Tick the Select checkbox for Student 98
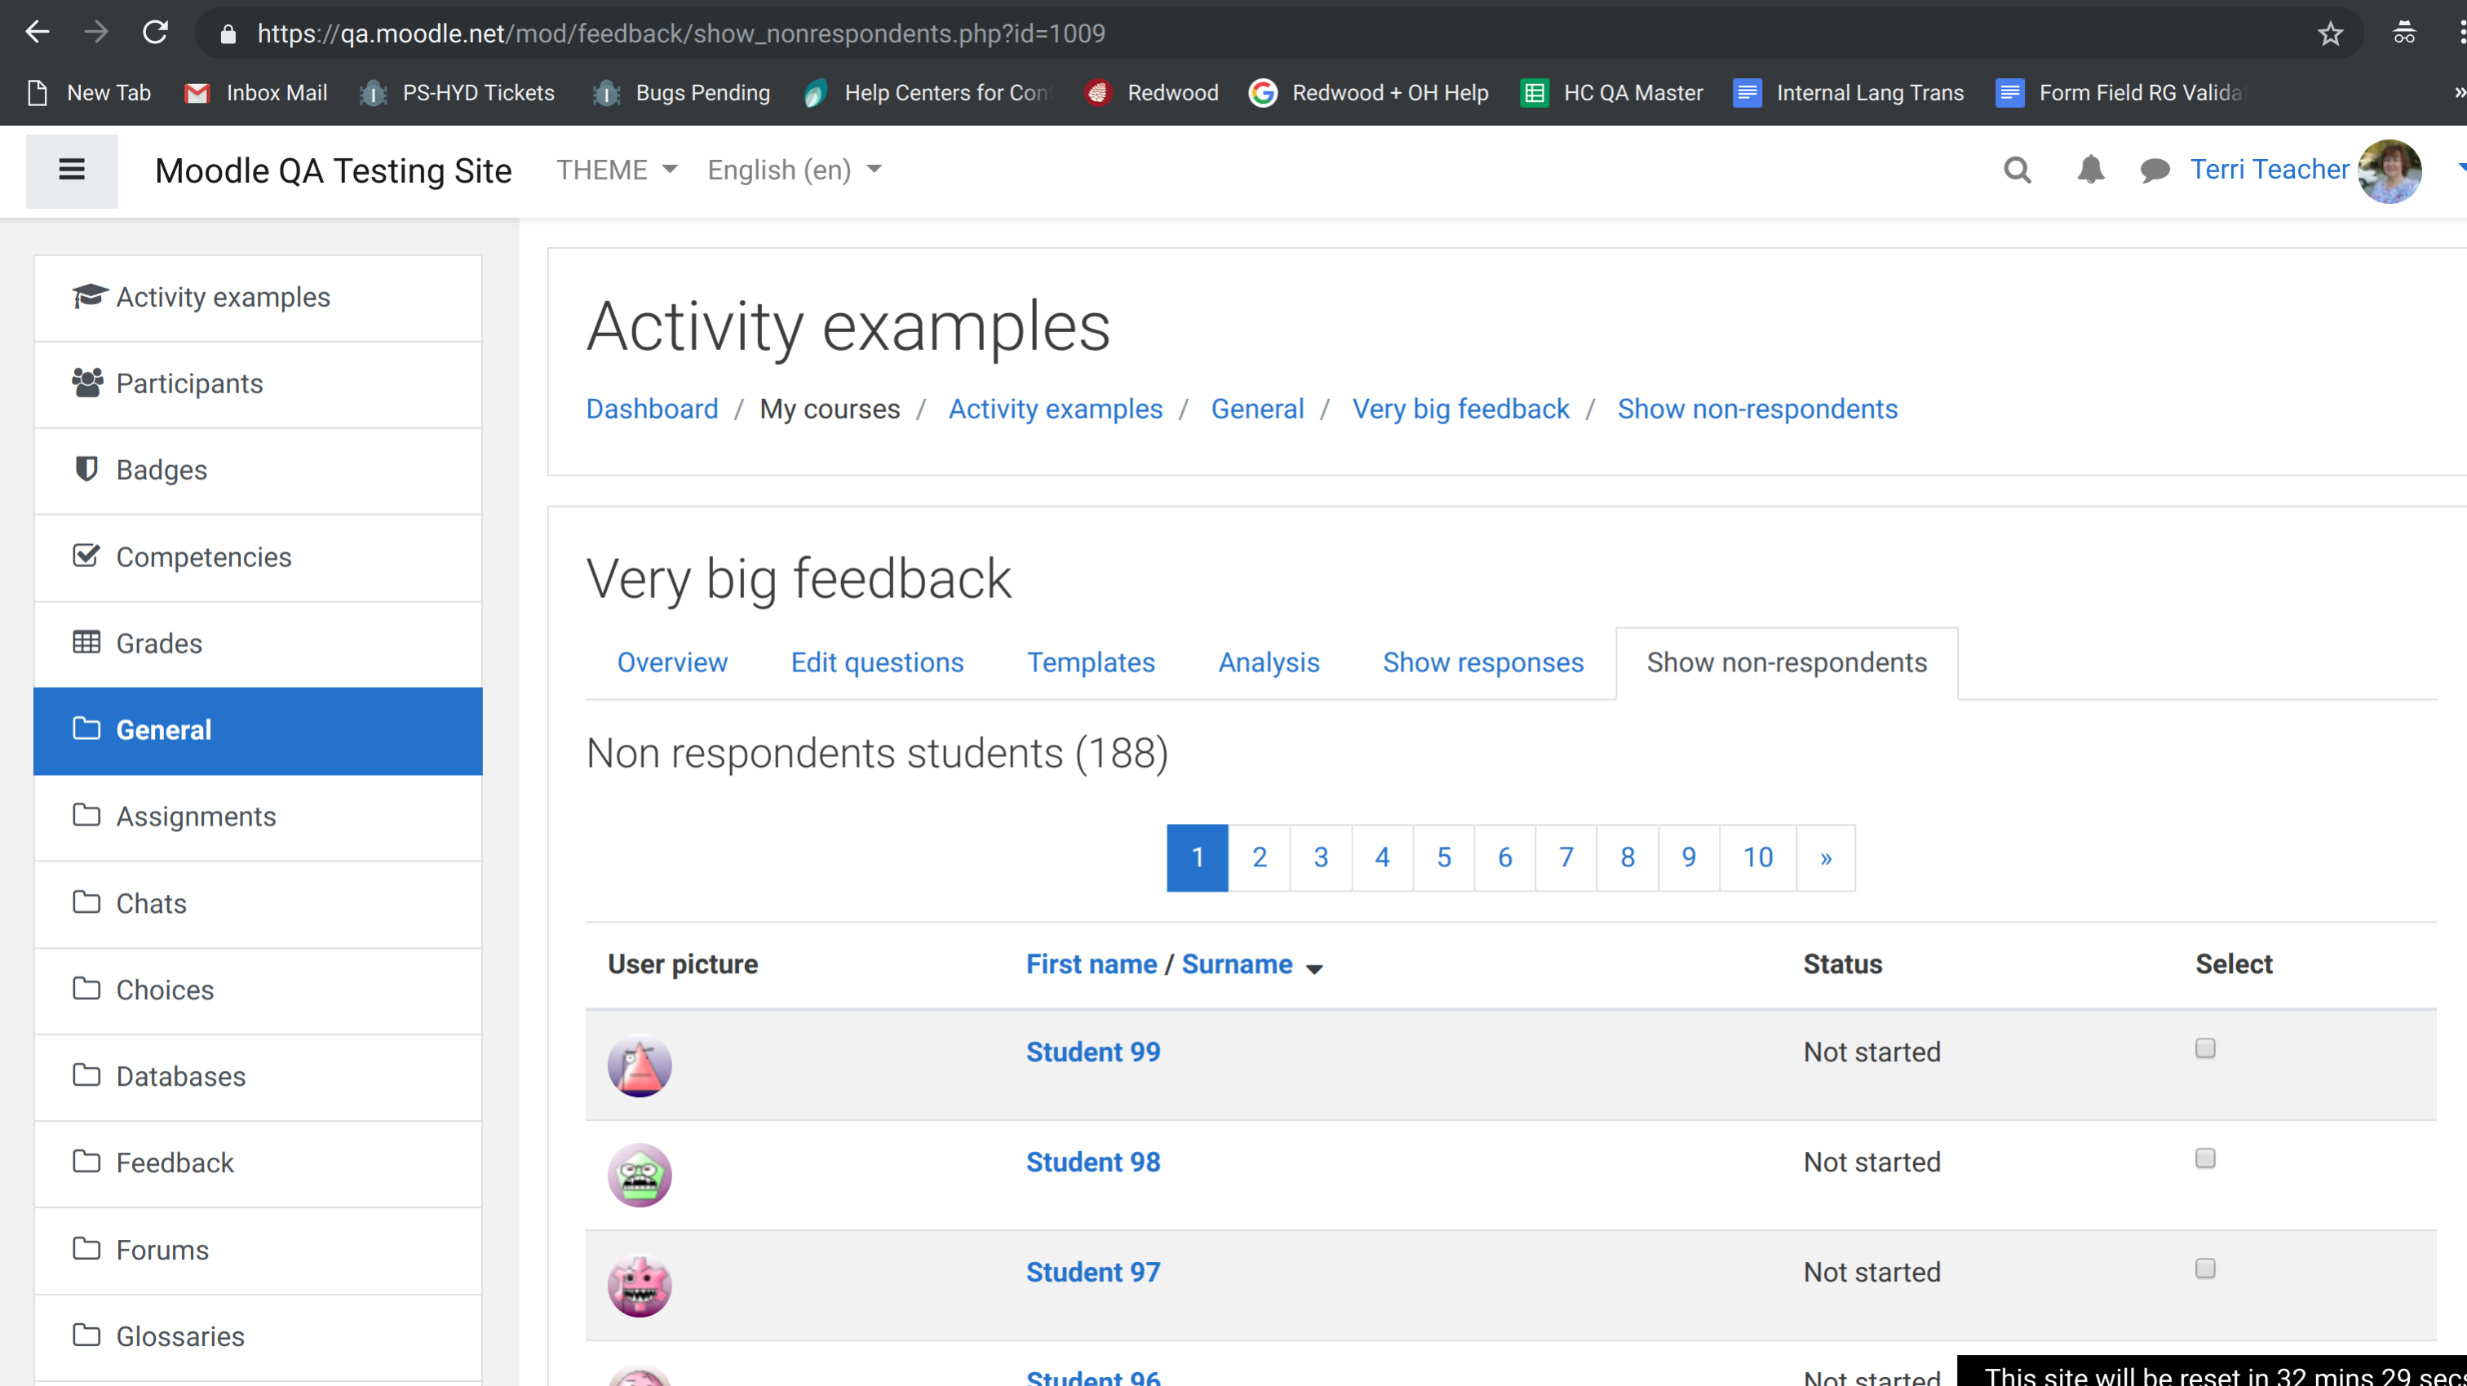Screen dimensions: 2467x1386 [x=2204, y=1159]
